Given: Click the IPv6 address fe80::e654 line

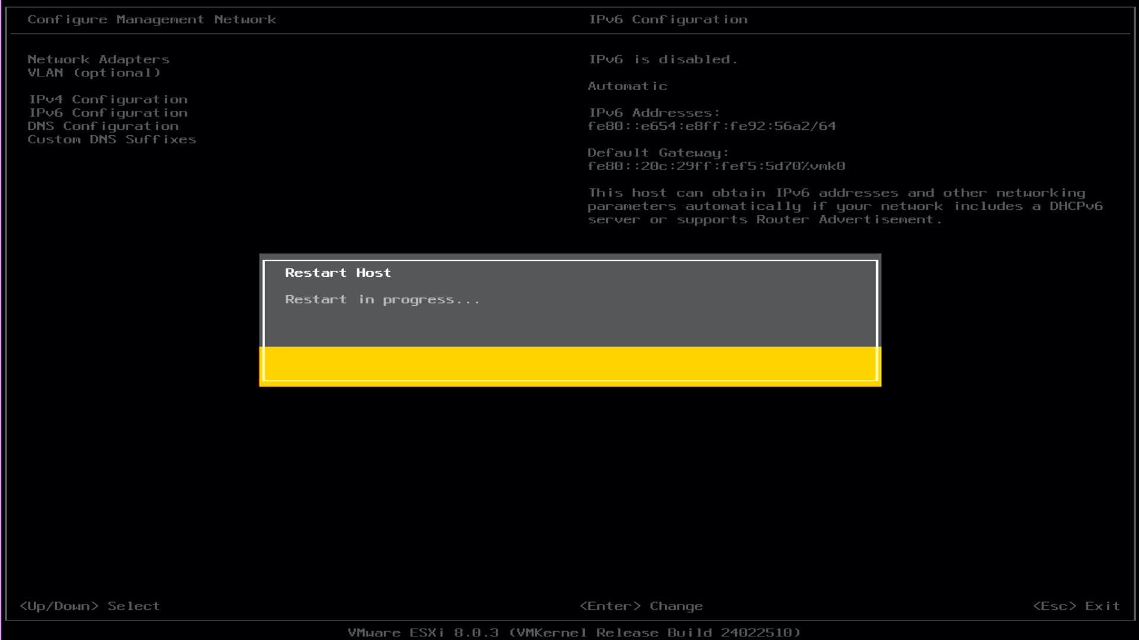Looking at the screenshot, I should pyautogui.click(x=711, y=126).
